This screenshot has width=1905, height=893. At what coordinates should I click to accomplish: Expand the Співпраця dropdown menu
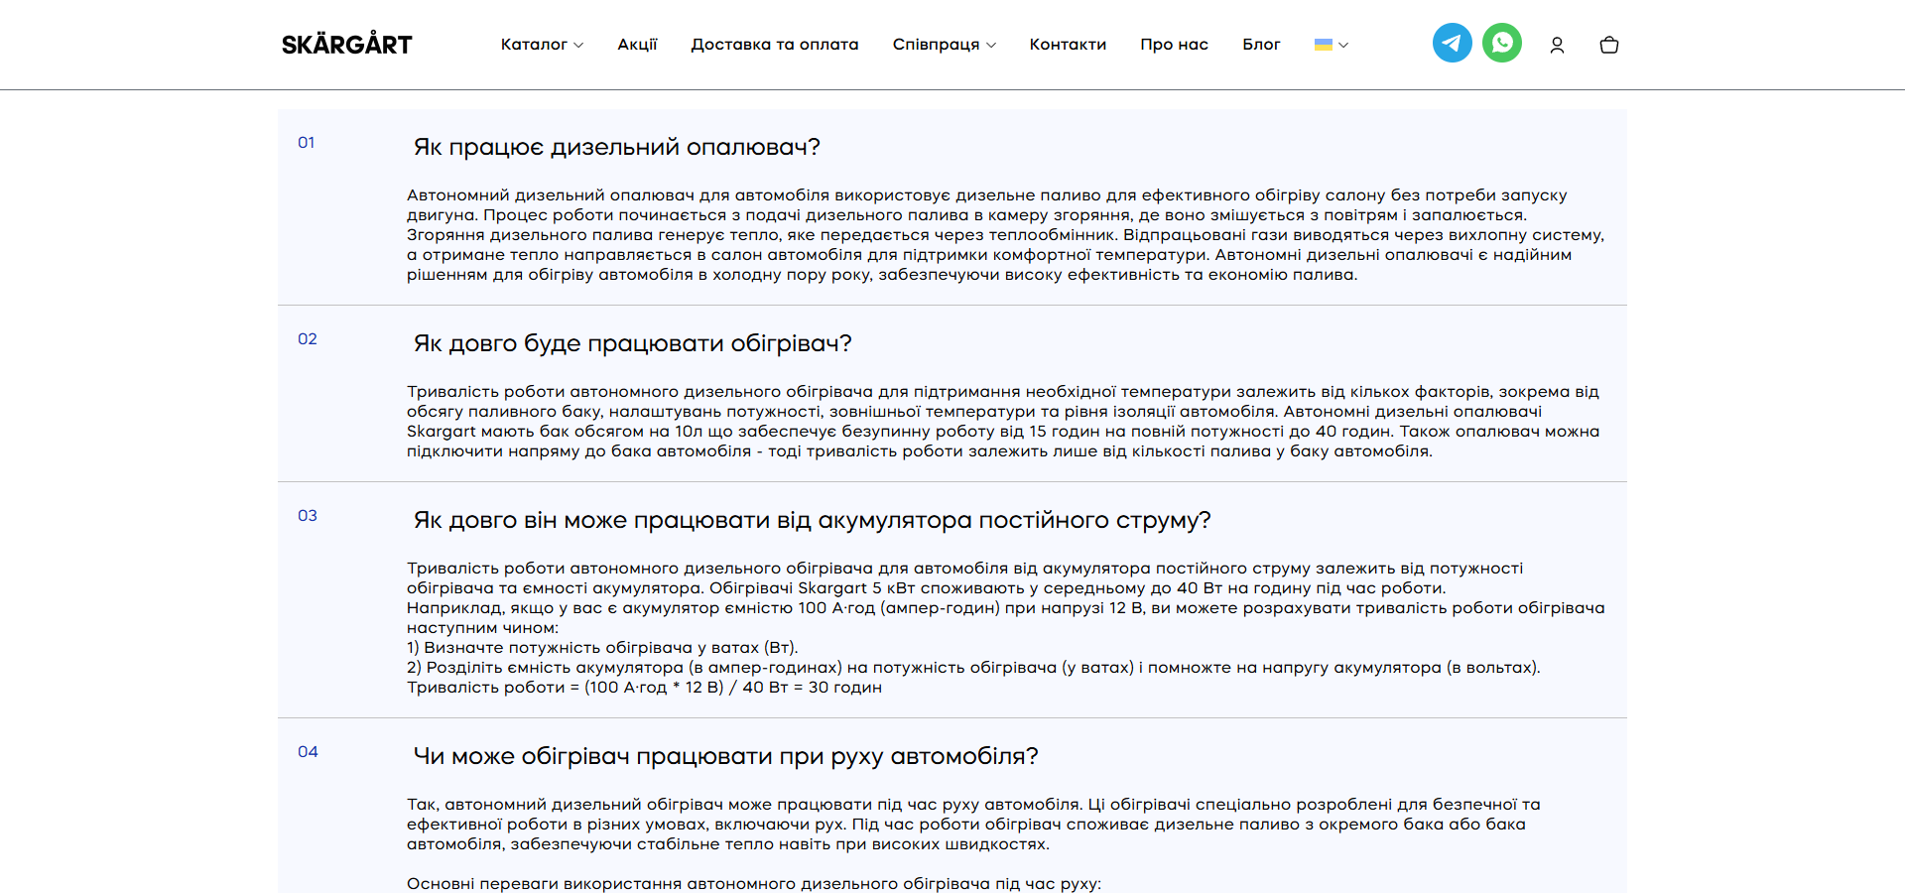(x=944, y=45)
